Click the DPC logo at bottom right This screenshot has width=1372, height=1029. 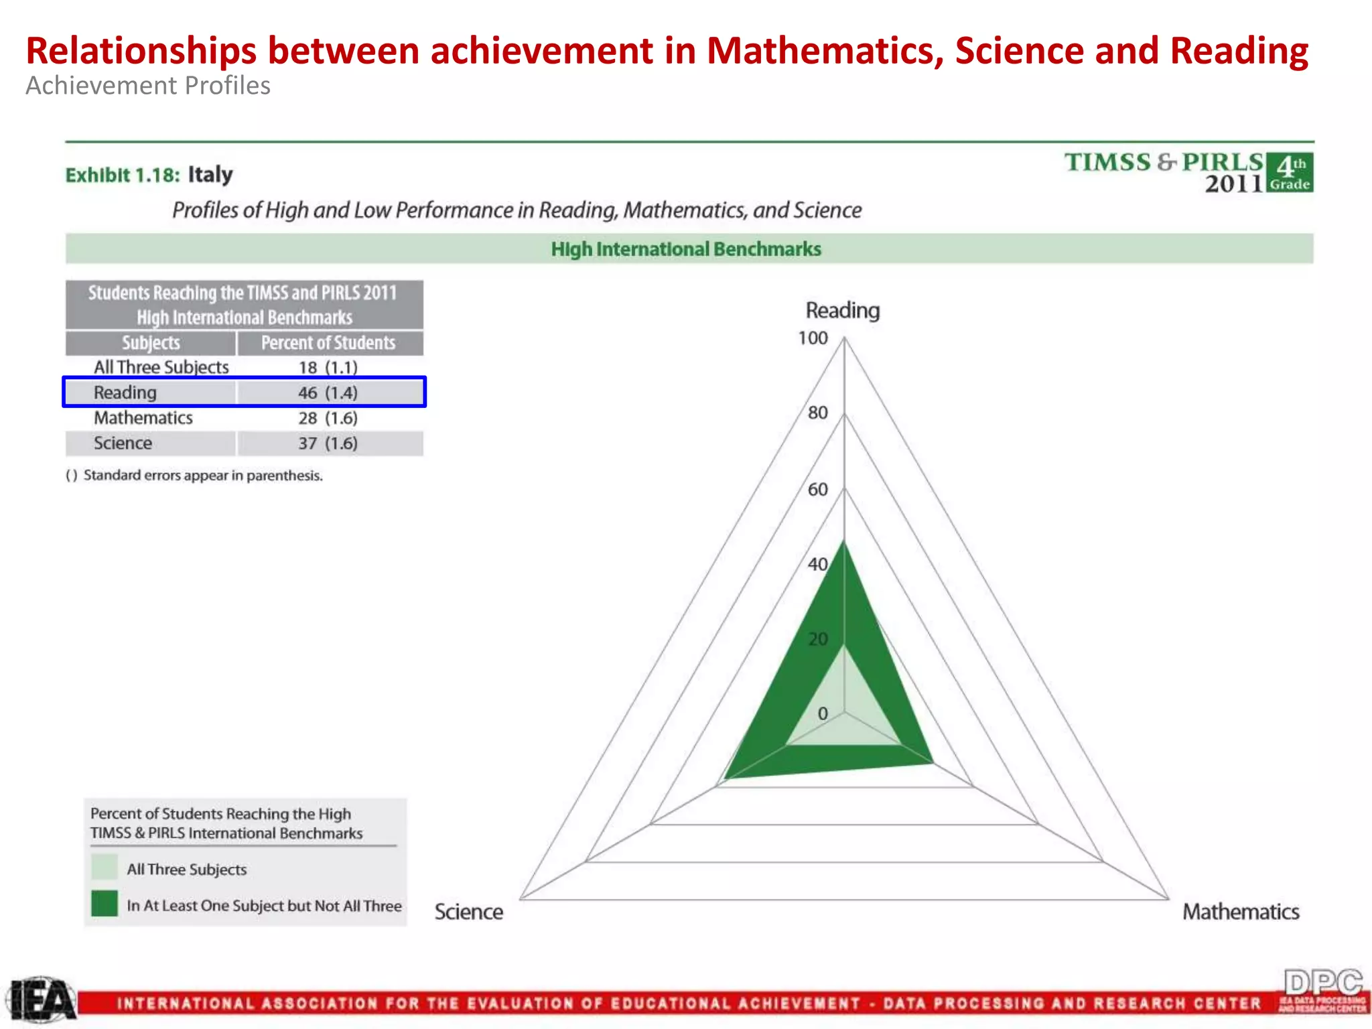coord(1323,990)
